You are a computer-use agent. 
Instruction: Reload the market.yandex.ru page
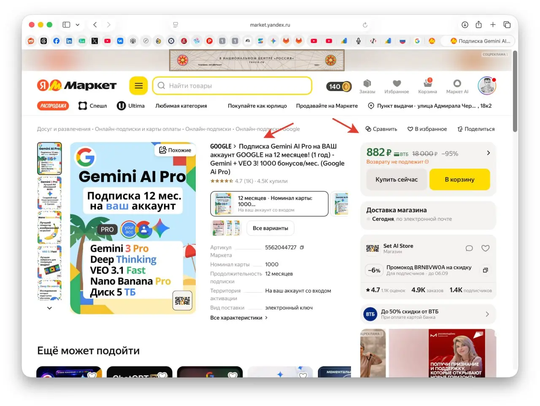pos(365,25)
